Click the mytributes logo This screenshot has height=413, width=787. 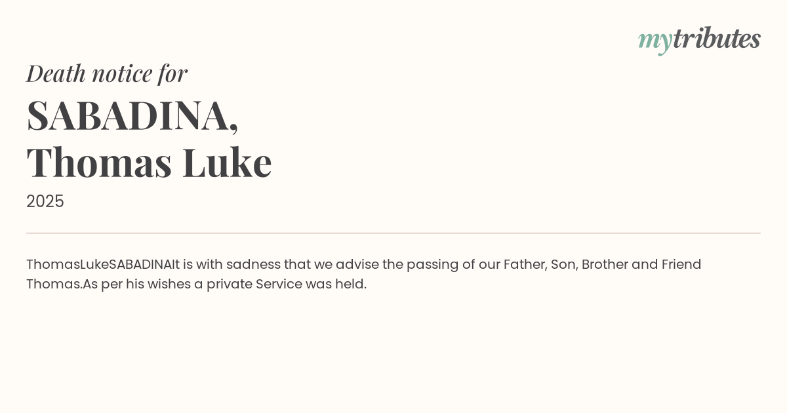click(x=699, y=39)
